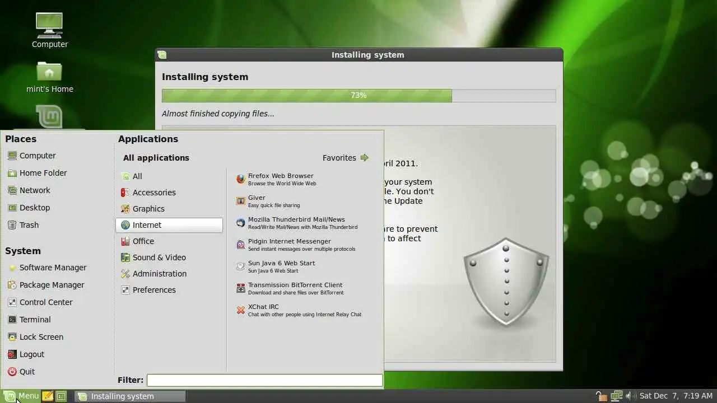Open Desktop from the Places list
This screenshot has height=403, width=717.
tap(29, 208)
